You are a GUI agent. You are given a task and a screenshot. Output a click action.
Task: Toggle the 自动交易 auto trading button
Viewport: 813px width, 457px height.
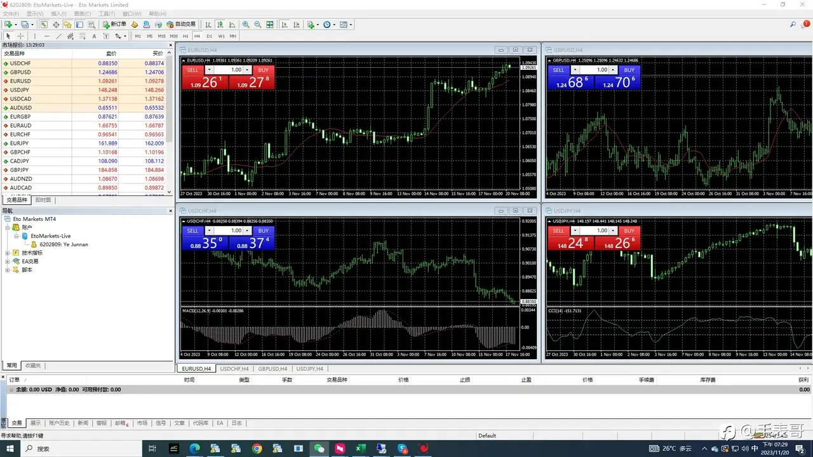tap(181, 24)
